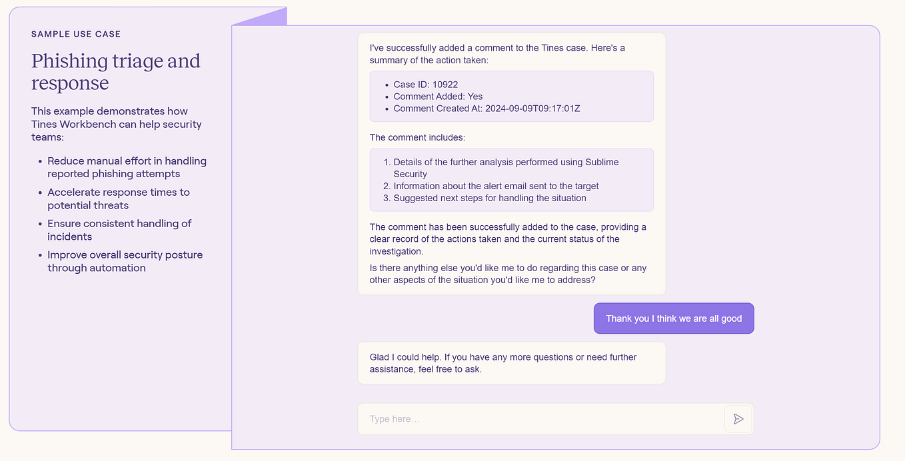
Task: Click the 'Tines Workbench can help' intro paragraph
Action: (117, 124)
